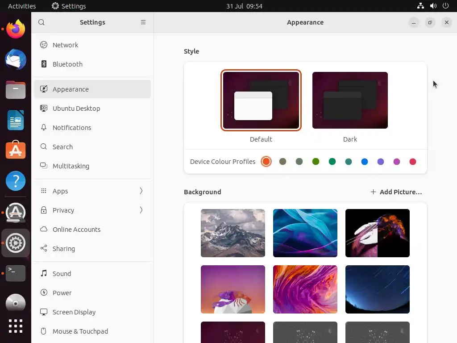Viewport: 457px width, 343px height.
Task: Choose the bark brown accent colour
Action: tap(283, 162)
